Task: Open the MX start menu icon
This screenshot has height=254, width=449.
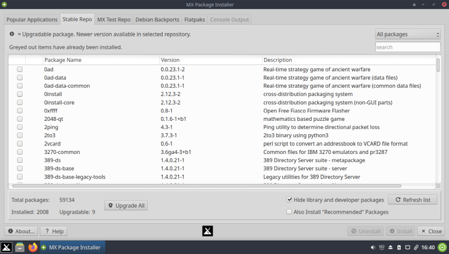Action: click(x=6, y=247)
